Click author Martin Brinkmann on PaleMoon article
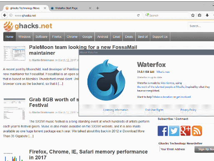This screenshot has width=214, height=161. coord(43,60)
